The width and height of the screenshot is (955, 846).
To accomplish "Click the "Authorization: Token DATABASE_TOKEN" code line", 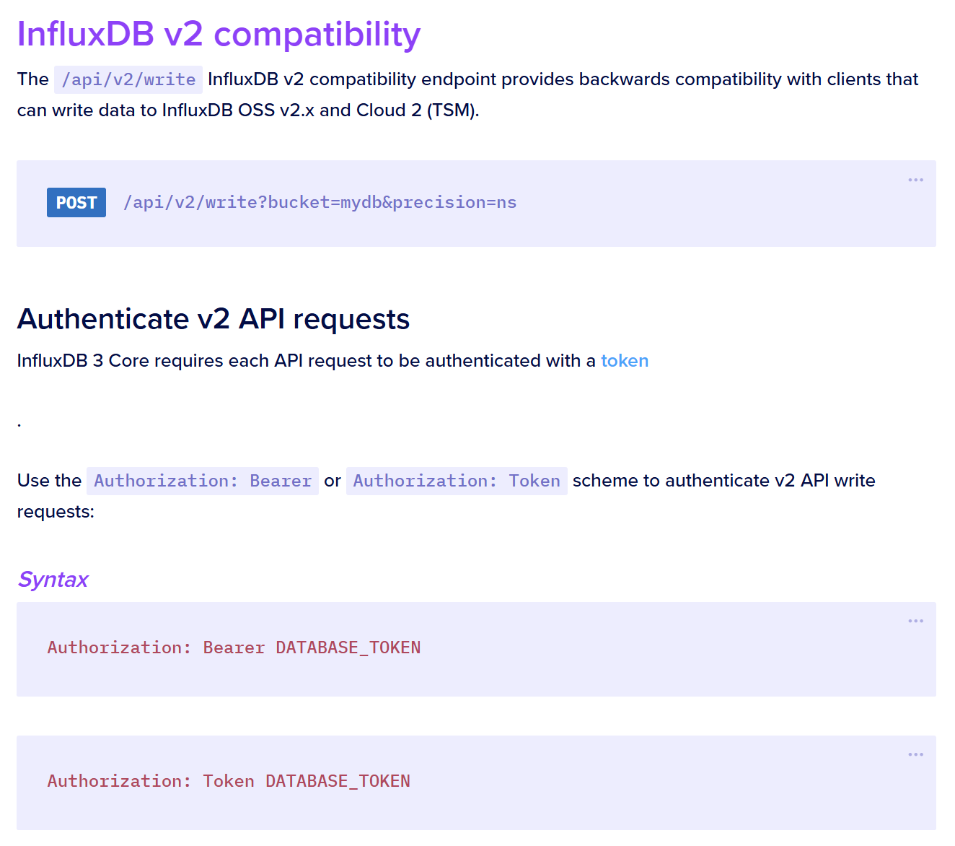I will (229, 781).
